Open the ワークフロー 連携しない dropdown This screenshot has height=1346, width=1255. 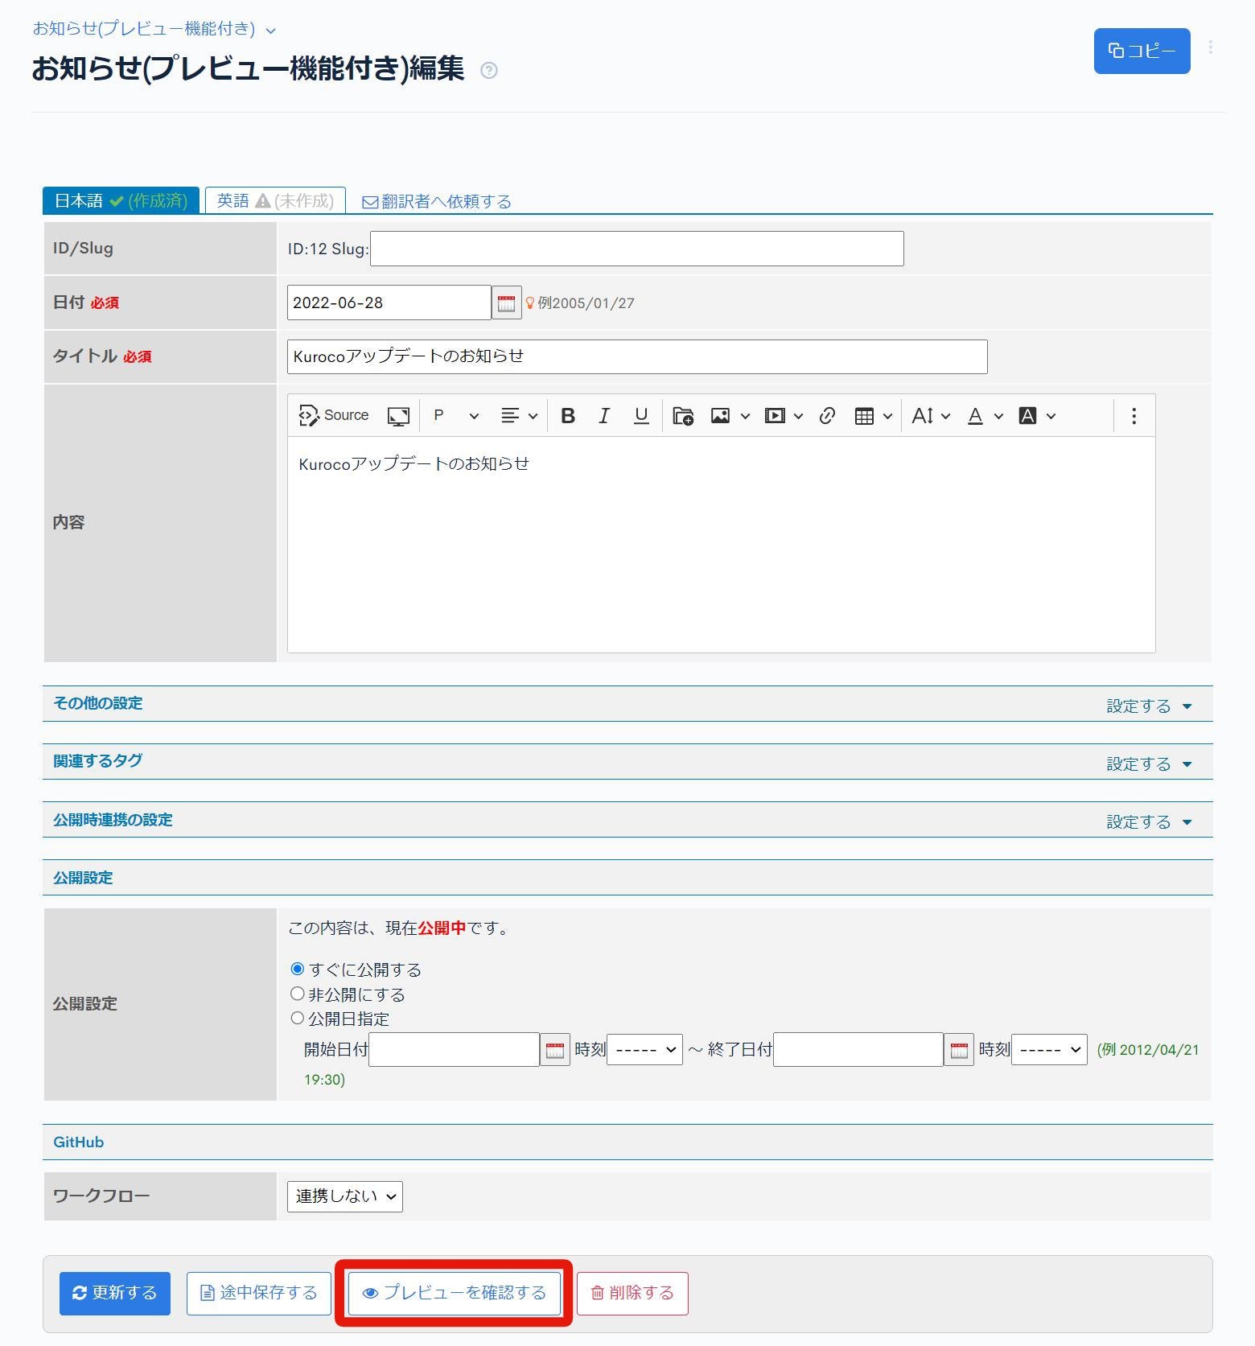[344, 1196]
